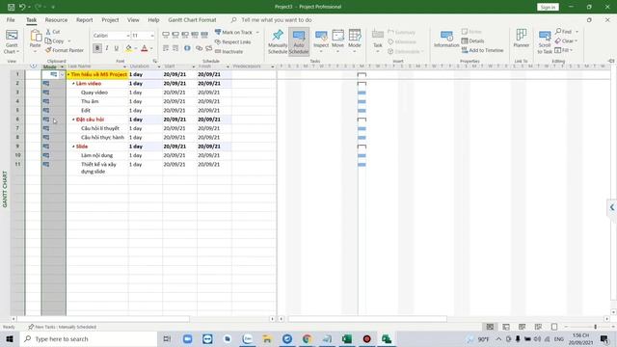The height and width of the screenshot is (347, 617).
Task: Click the Undo arrow in quick access
Action: (x=22, y=7)
